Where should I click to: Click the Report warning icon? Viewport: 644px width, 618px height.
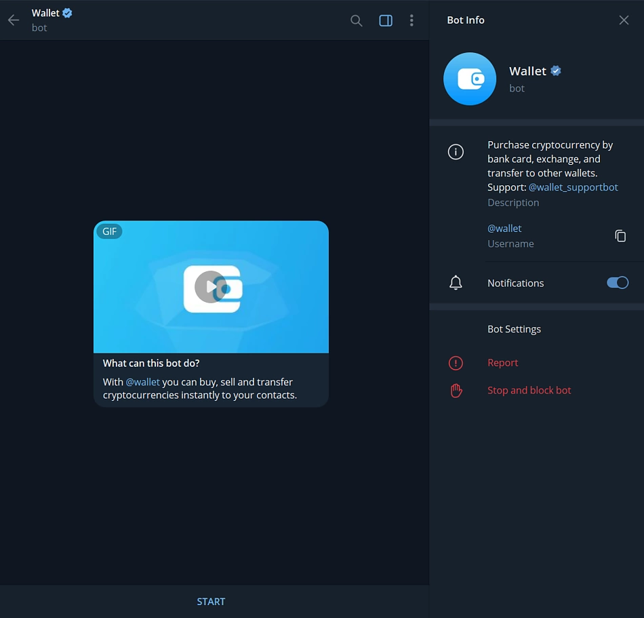click(456, 362)
